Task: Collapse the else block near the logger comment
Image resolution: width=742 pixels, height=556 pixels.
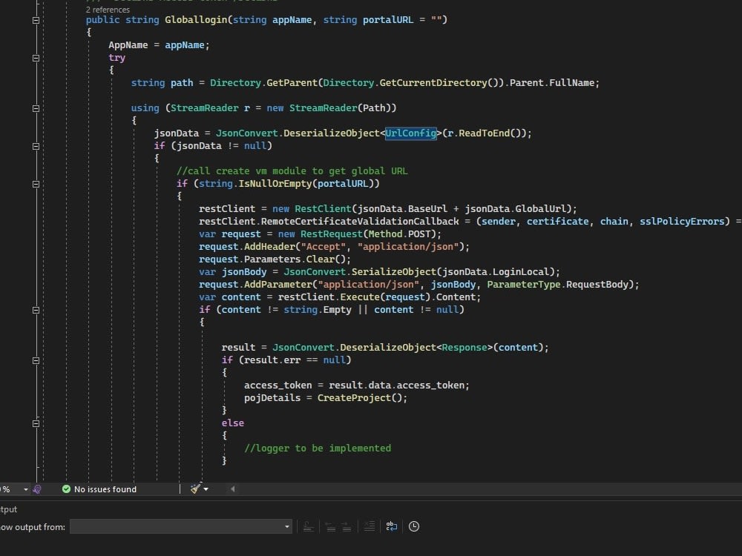Action: (35, 423)
